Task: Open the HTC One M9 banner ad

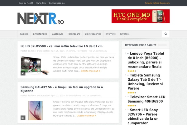Action: click(141, 16)
